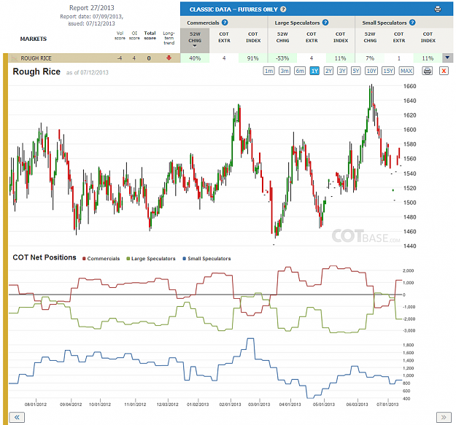Click help icon beside Futures Only title
Screen dimensions: 456x425
(283, 9)
